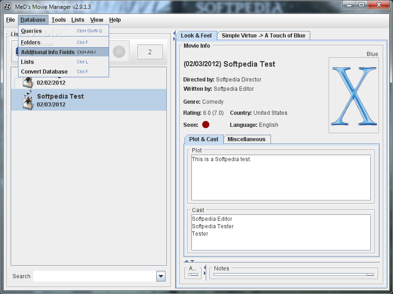Image resolution: width=393 pixels, height=294 pixels.
Task: Click Tester in the Cast list
Action: coord(200,234)
